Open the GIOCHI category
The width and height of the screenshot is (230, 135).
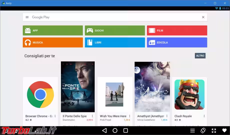(x=115, y=30)
